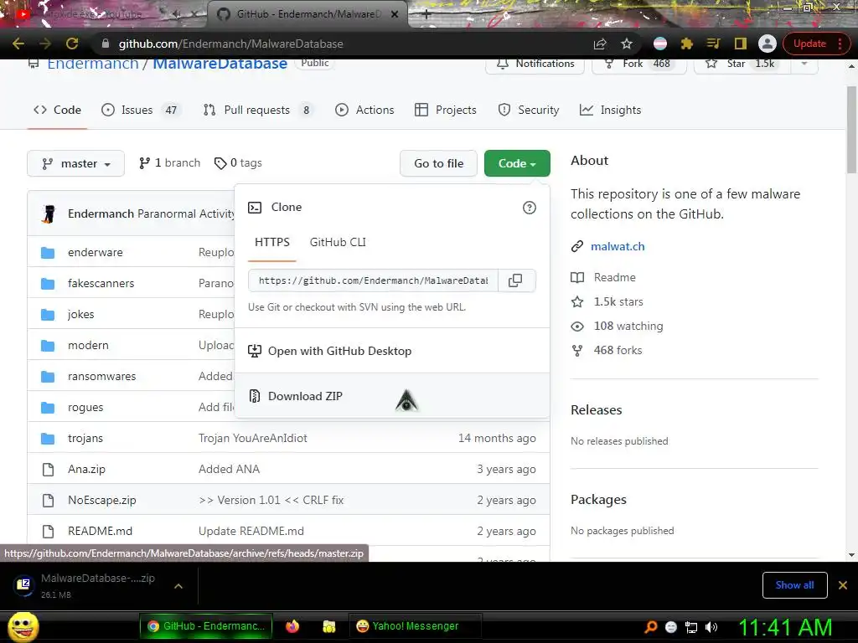View the 468 forks link
This screenshot has height=643, width=858.
(x=618, y=350)
